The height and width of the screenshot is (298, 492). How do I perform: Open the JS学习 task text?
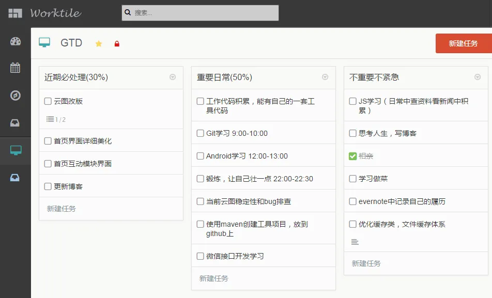413,106
